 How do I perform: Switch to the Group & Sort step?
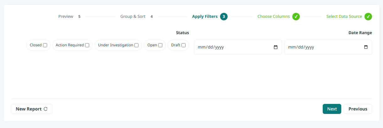click(x=133, y=17)
